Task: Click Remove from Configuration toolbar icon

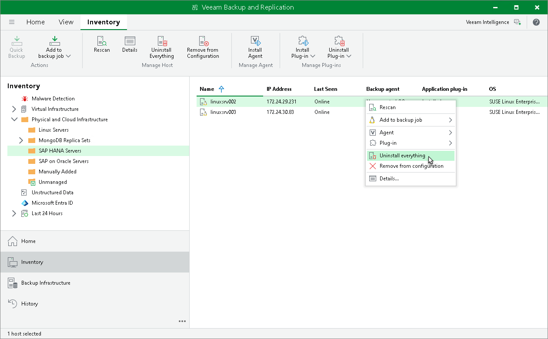Action: [x=202, y=48]
